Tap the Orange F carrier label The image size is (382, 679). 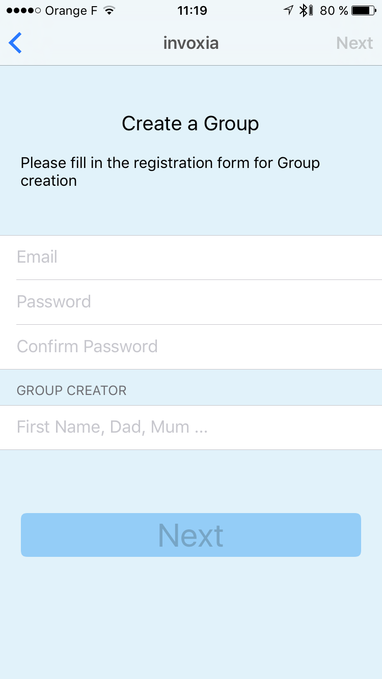71,11
